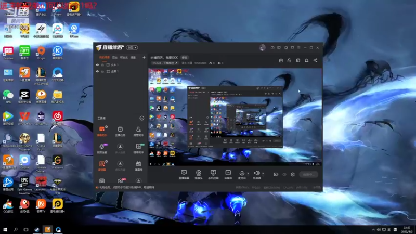Open the room ID 10585808 text
Image resolution: width=416 pixels, height=234 pixels.
tap(200, 63)
